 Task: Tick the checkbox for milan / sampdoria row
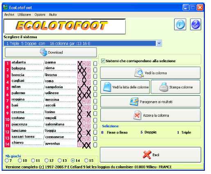click(95, 88)
